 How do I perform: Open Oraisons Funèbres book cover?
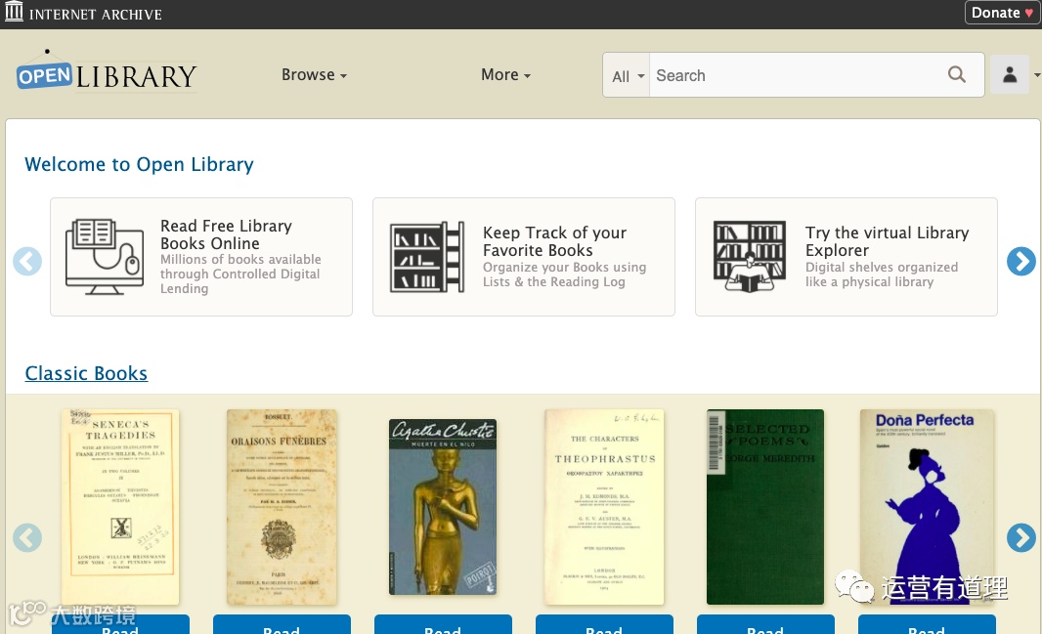[282, 507]
